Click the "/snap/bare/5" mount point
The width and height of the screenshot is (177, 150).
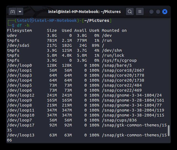pos(117,65)
